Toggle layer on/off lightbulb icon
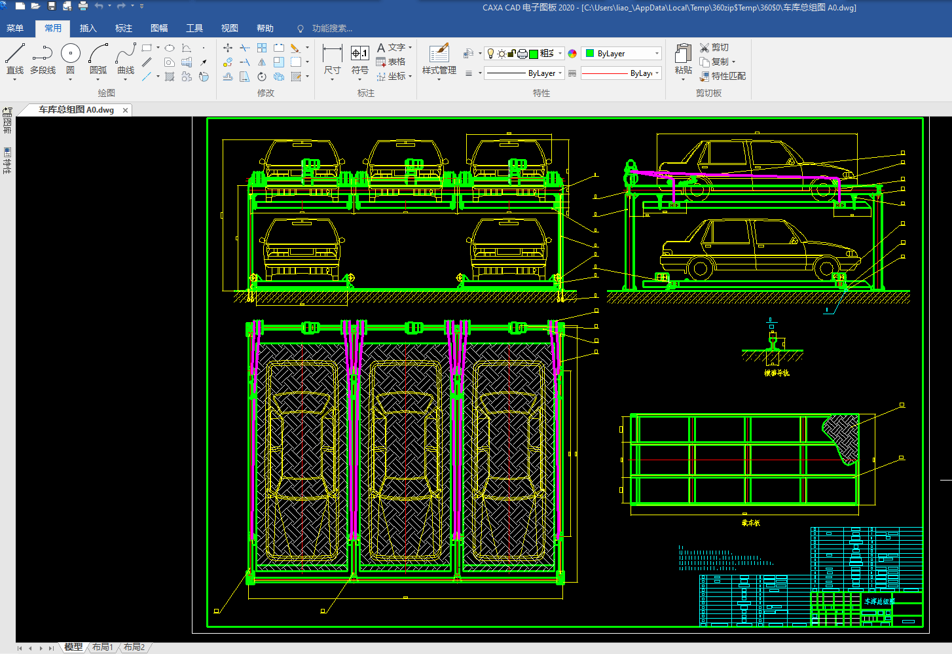Image resolution: width=952 pixels, height=654 pixels. click(x=490, y=54)
